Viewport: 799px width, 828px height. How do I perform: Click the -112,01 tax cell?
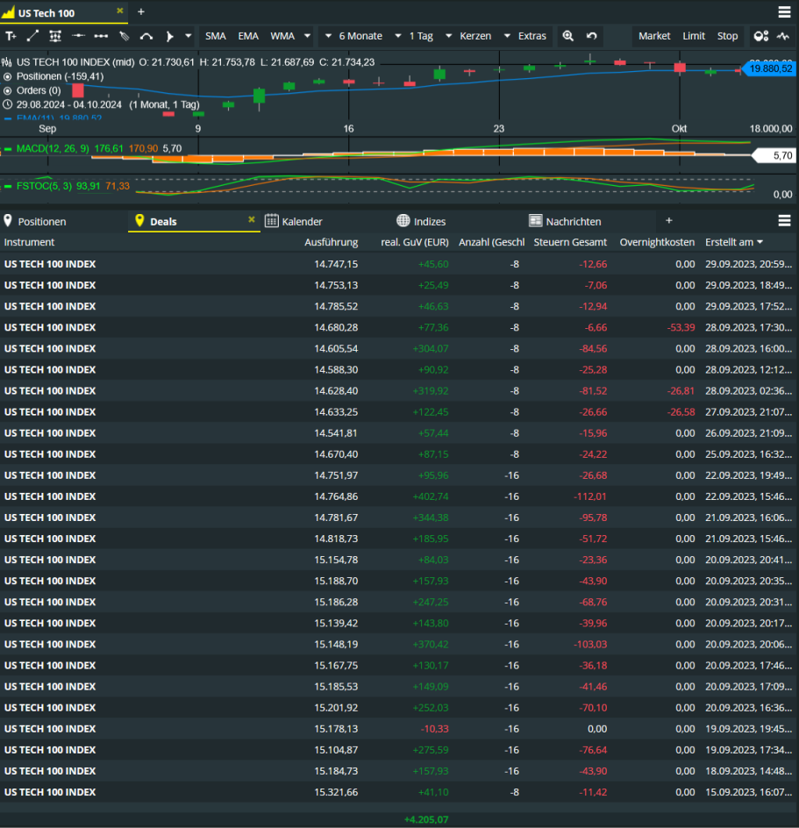[590, 496]
